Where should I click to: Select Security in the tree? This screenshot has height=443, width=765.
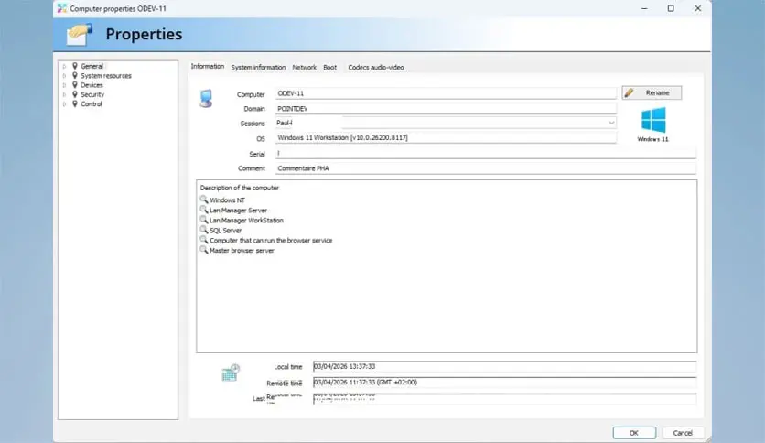click(92, 94)
